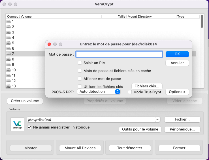Screen dimensions: 209x160
Task: Expand volume path history dropdown arrow
Action: point(157,119)
